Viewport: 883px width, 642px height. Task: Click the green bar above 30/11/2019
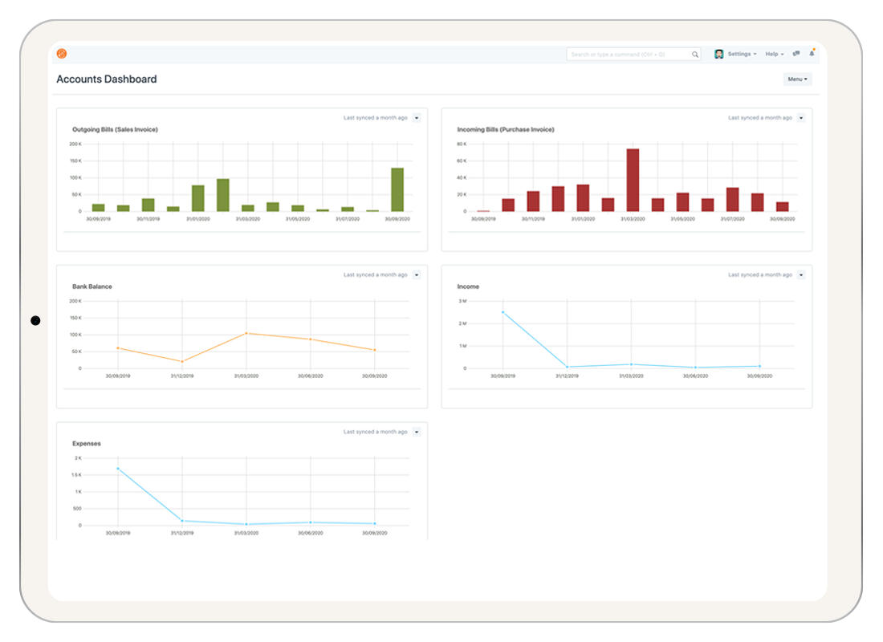[x=149, y=205]
